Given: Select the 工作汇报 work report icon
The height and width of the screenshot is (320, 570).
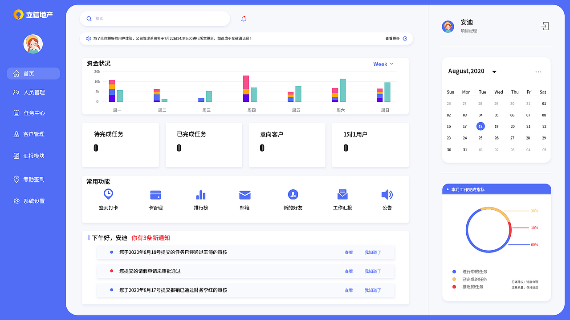Looking at the screenshot, I should click(x=342, y=195).
